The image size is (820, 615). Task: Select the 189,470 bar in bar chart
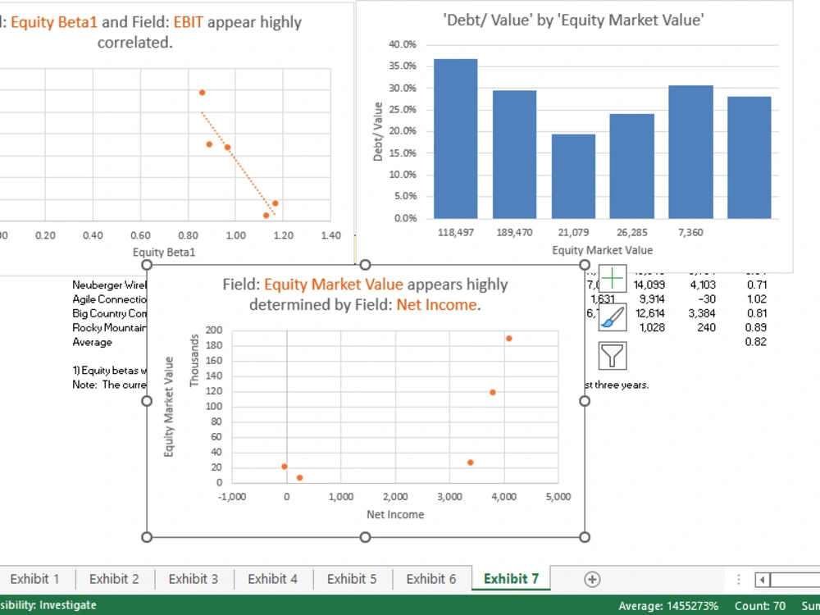[x=514, y=154]
